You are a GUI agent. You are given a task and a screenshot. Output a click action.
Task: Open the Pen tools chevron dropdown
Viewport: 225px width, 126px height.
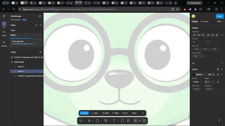[109, 121]
